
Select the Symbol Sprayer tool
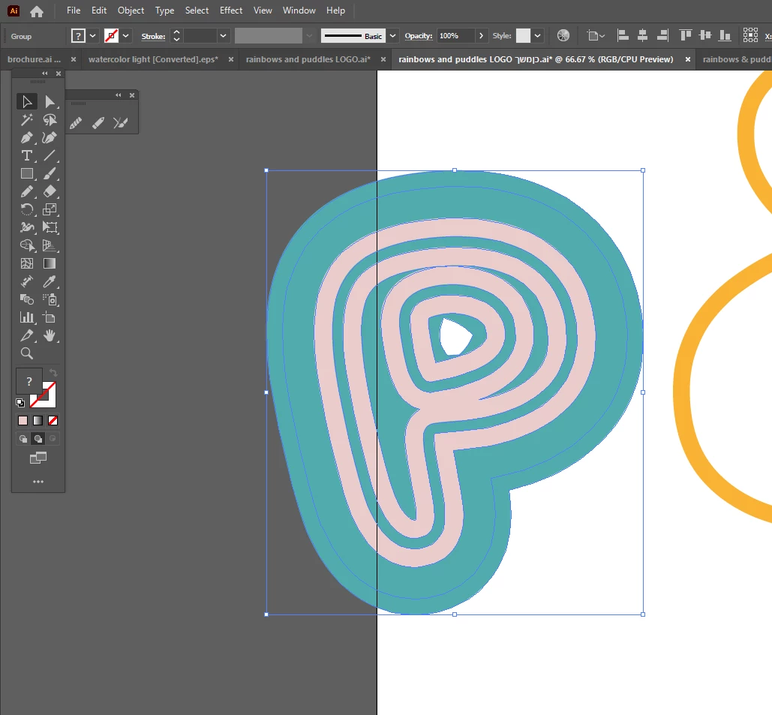coord(50,299)
